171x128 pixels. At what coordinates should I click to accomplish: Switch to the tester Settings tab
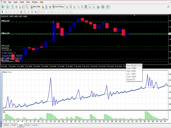pyautogui.click(x=6, y=125)
